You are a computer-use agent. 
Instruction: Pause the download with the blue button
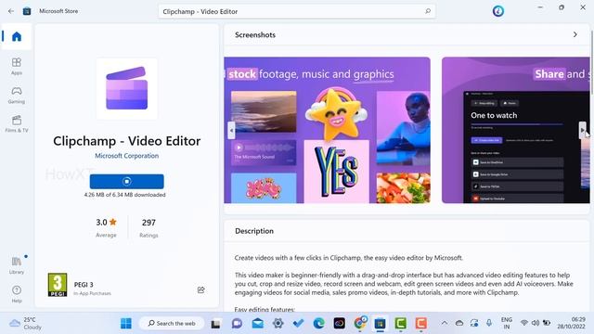tap(126, 182)
